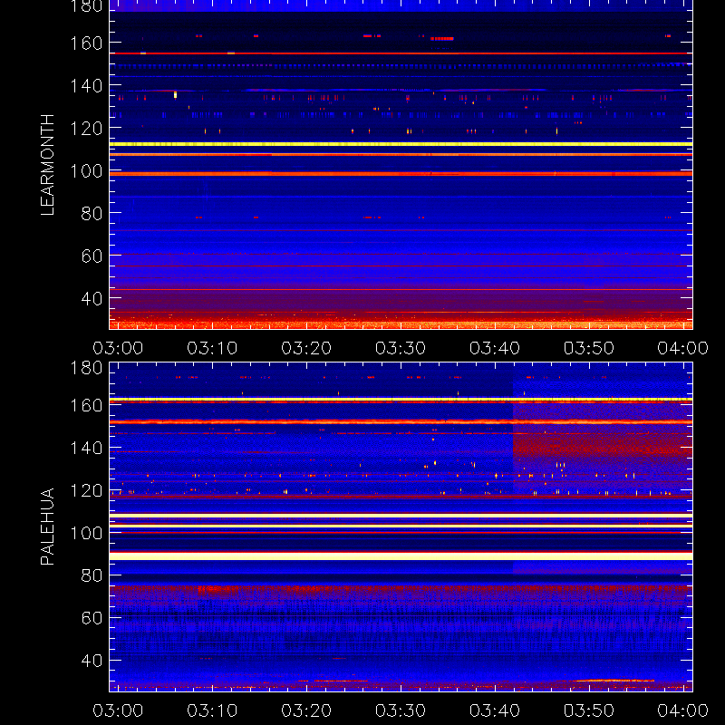Image resolution: width=725 pixels, height=725 pixels.
Task: Choose the 180 frequency label on Palehua axis
Action: tap(86, 368)
